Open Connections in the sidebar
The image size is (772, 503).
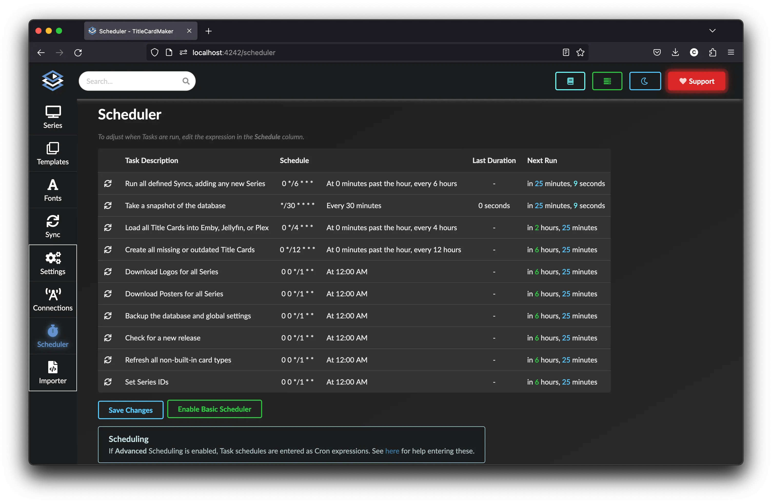(x=53, y=300)
